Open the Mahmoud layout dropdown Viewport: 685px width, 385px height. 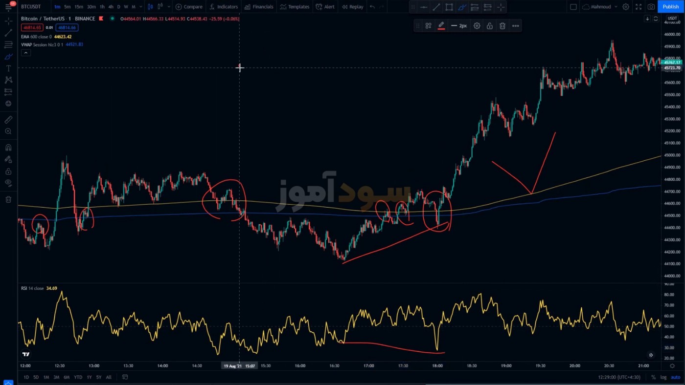[600, 7]
